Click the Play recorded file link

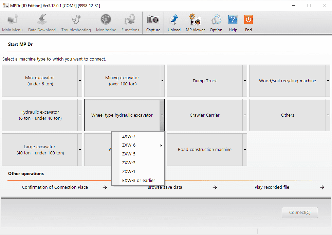(272, 187)
